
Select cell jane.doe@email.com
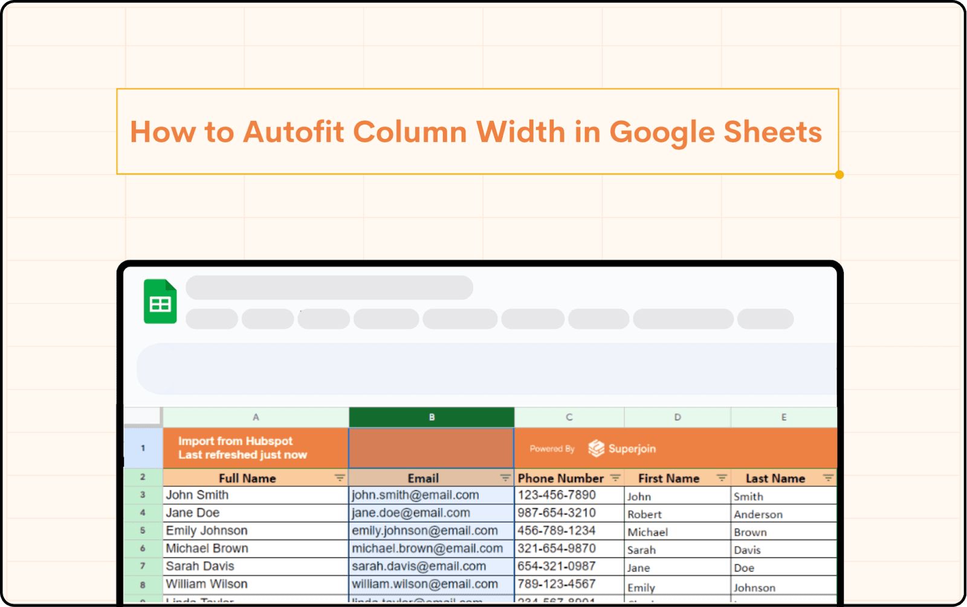(432, 513)
